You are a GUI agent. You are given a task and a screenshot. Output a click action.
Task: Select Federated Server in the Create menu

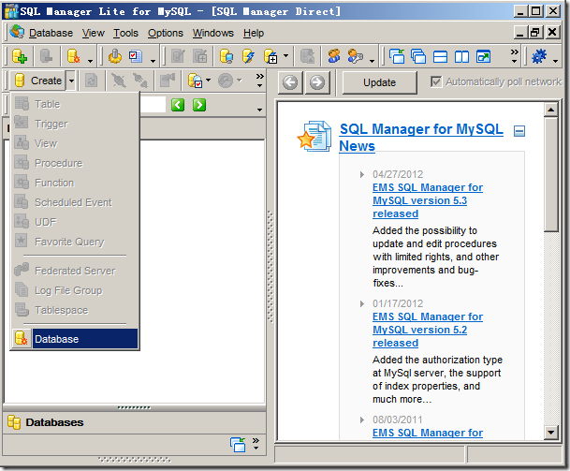[75, 271]
